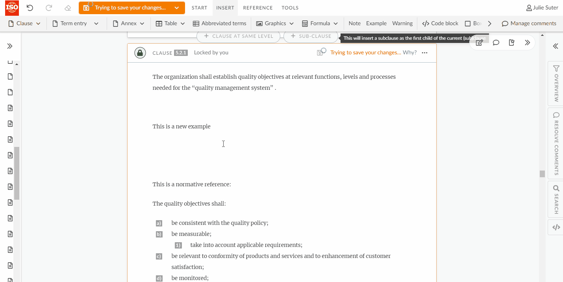The image size is (563, 282).
Task: Click the starred document icon in floating toolbar
Action: click(512, 43)
